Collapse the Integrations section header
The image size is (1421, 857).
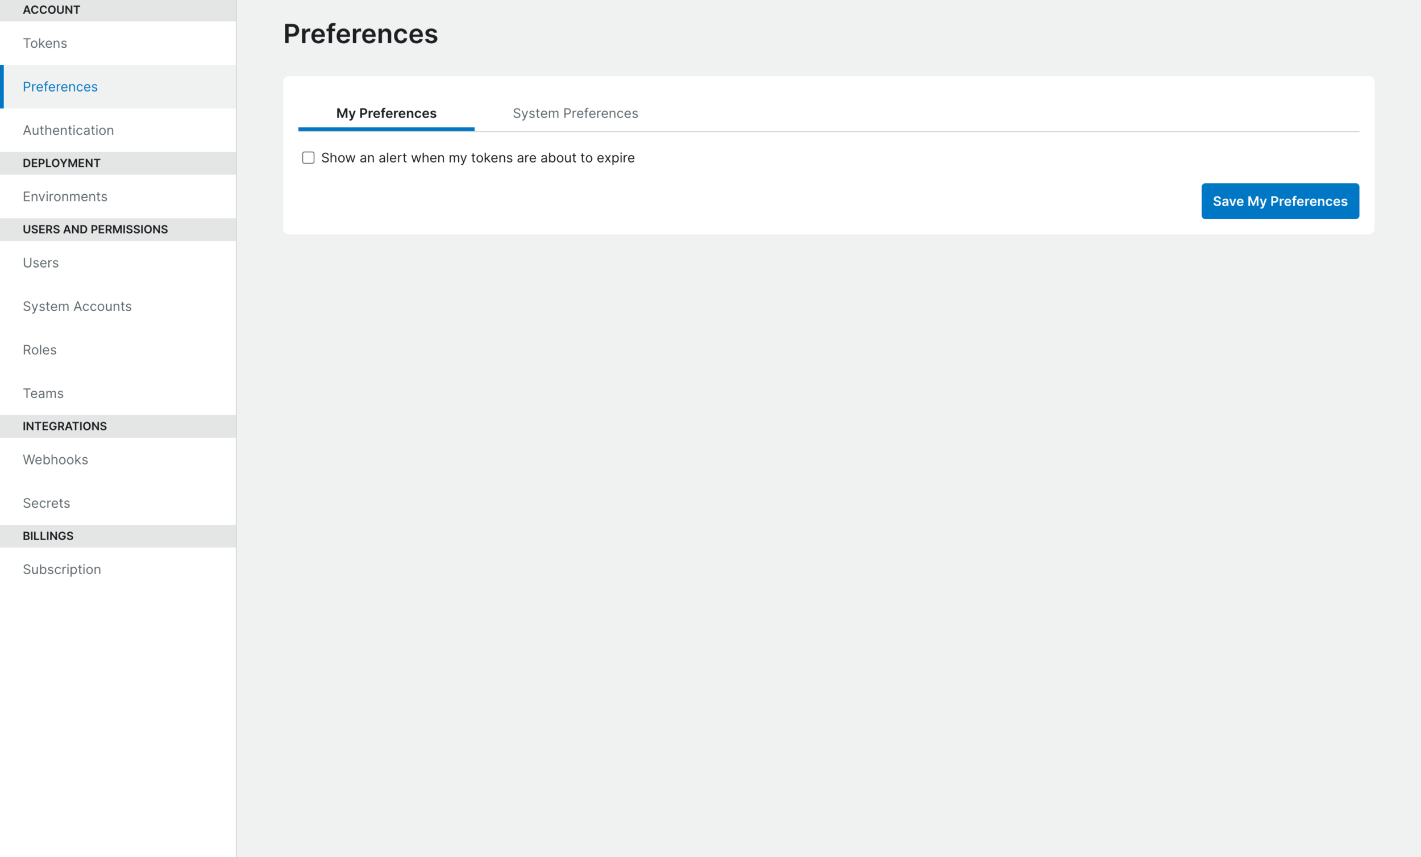(65, 426)
